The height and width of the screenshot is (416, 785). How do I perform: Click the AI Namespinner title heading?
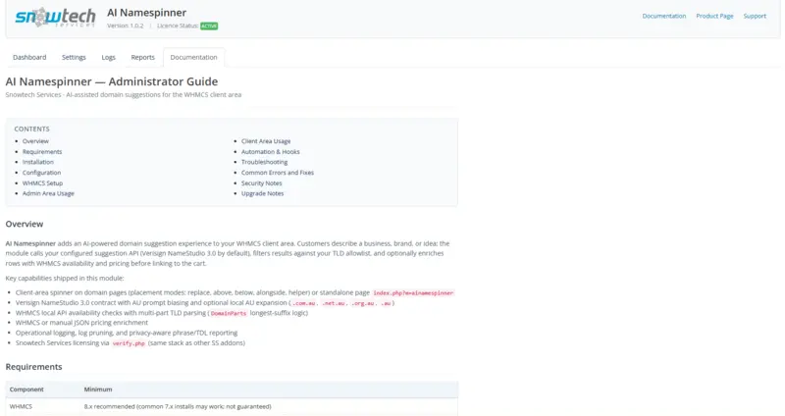[x=146, y=13]
